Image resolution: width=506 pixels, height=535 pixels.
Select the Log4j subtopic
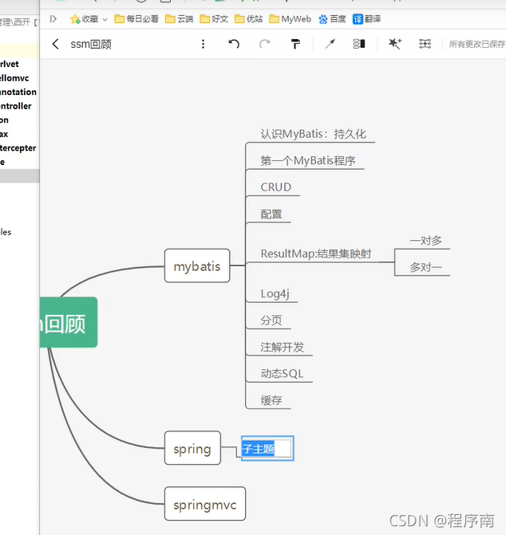pyautogui.click(x=275, y=293)
